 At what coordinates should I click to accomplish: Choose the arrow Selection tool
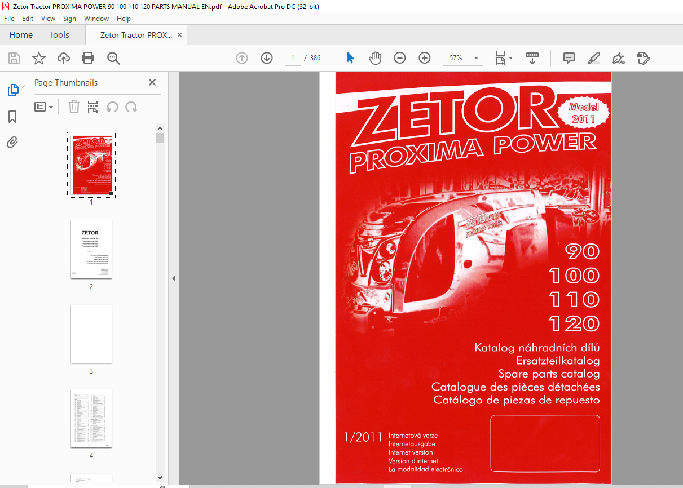pyautogui.click(x=350, y=58)
